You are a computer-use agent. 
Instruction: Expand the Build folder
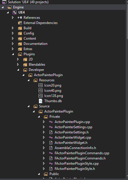click(x=13, y=28)
